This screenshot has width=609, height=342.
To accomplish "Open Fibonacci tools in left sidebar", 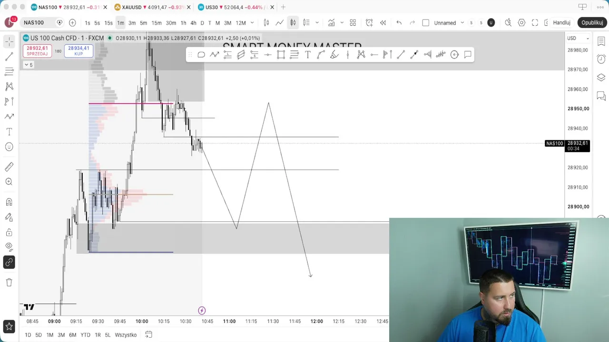I will (9, 72).
